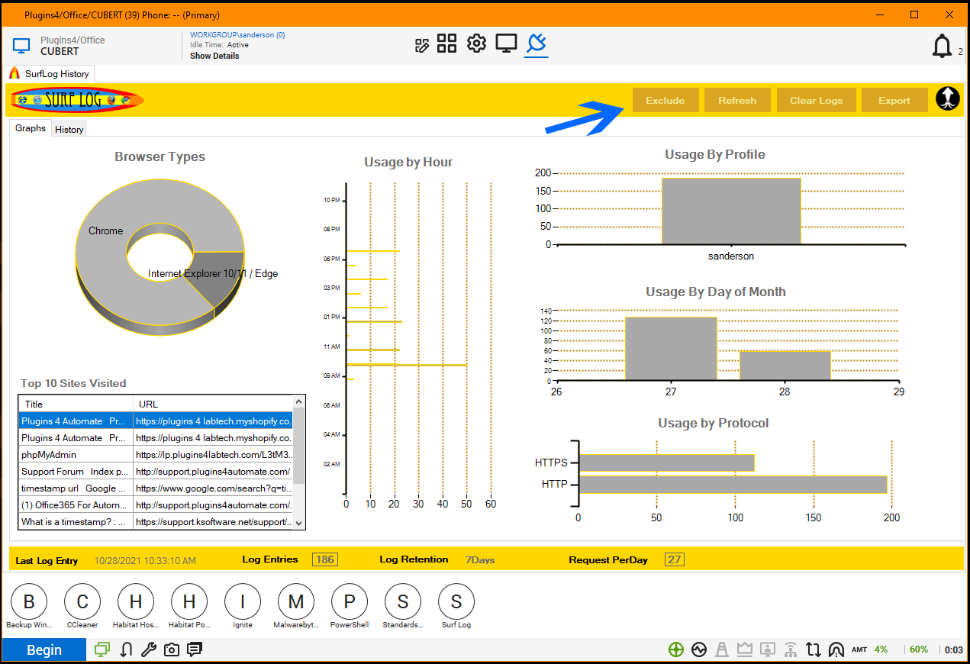Select the Support Forum Index row
Screen dimensions: 970x664
156,471
